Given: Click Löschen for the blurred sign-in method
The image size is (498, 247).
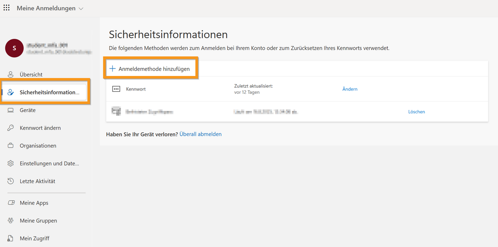Looking at the screenshot, I should 416,112.
